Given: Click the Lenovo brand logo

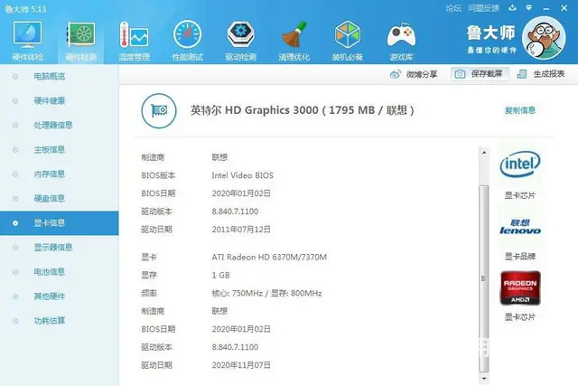Looking at the screenshot, I should click(x=520, y=227).
